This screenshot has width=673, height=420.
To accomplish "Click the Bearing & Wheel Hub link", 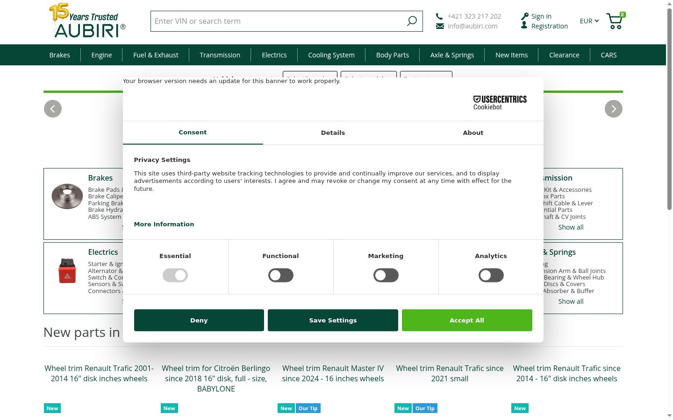I will coord(574,277).
